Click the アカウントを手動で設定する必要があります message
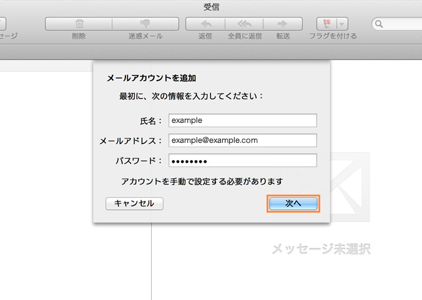422x300 pixels. 202,181
